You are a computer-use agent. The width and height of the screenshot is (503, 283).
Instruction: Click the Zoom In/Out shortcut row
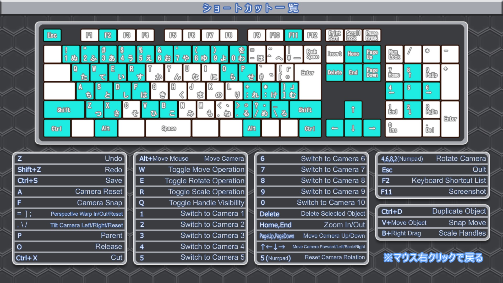pos(312,225)
